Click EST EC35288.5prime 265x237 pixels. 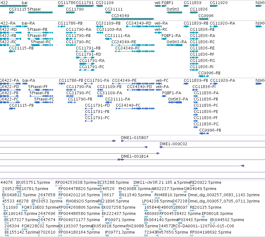click(x=113, y=183)
